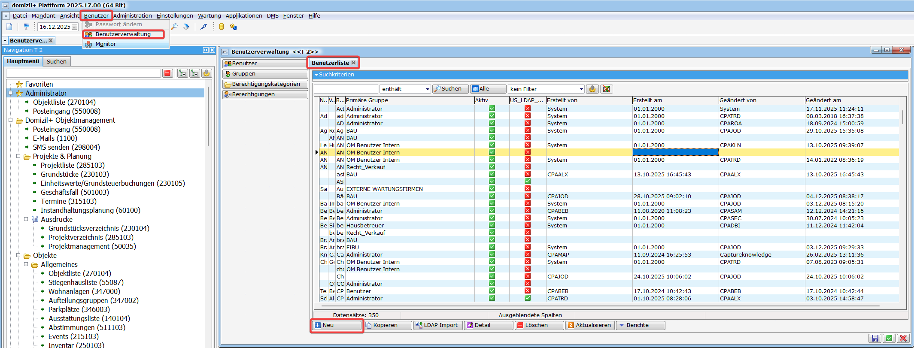Click the collapse all tree nodes icon
The height and width of the screenshot is (348, 914).
pos(194,73)
